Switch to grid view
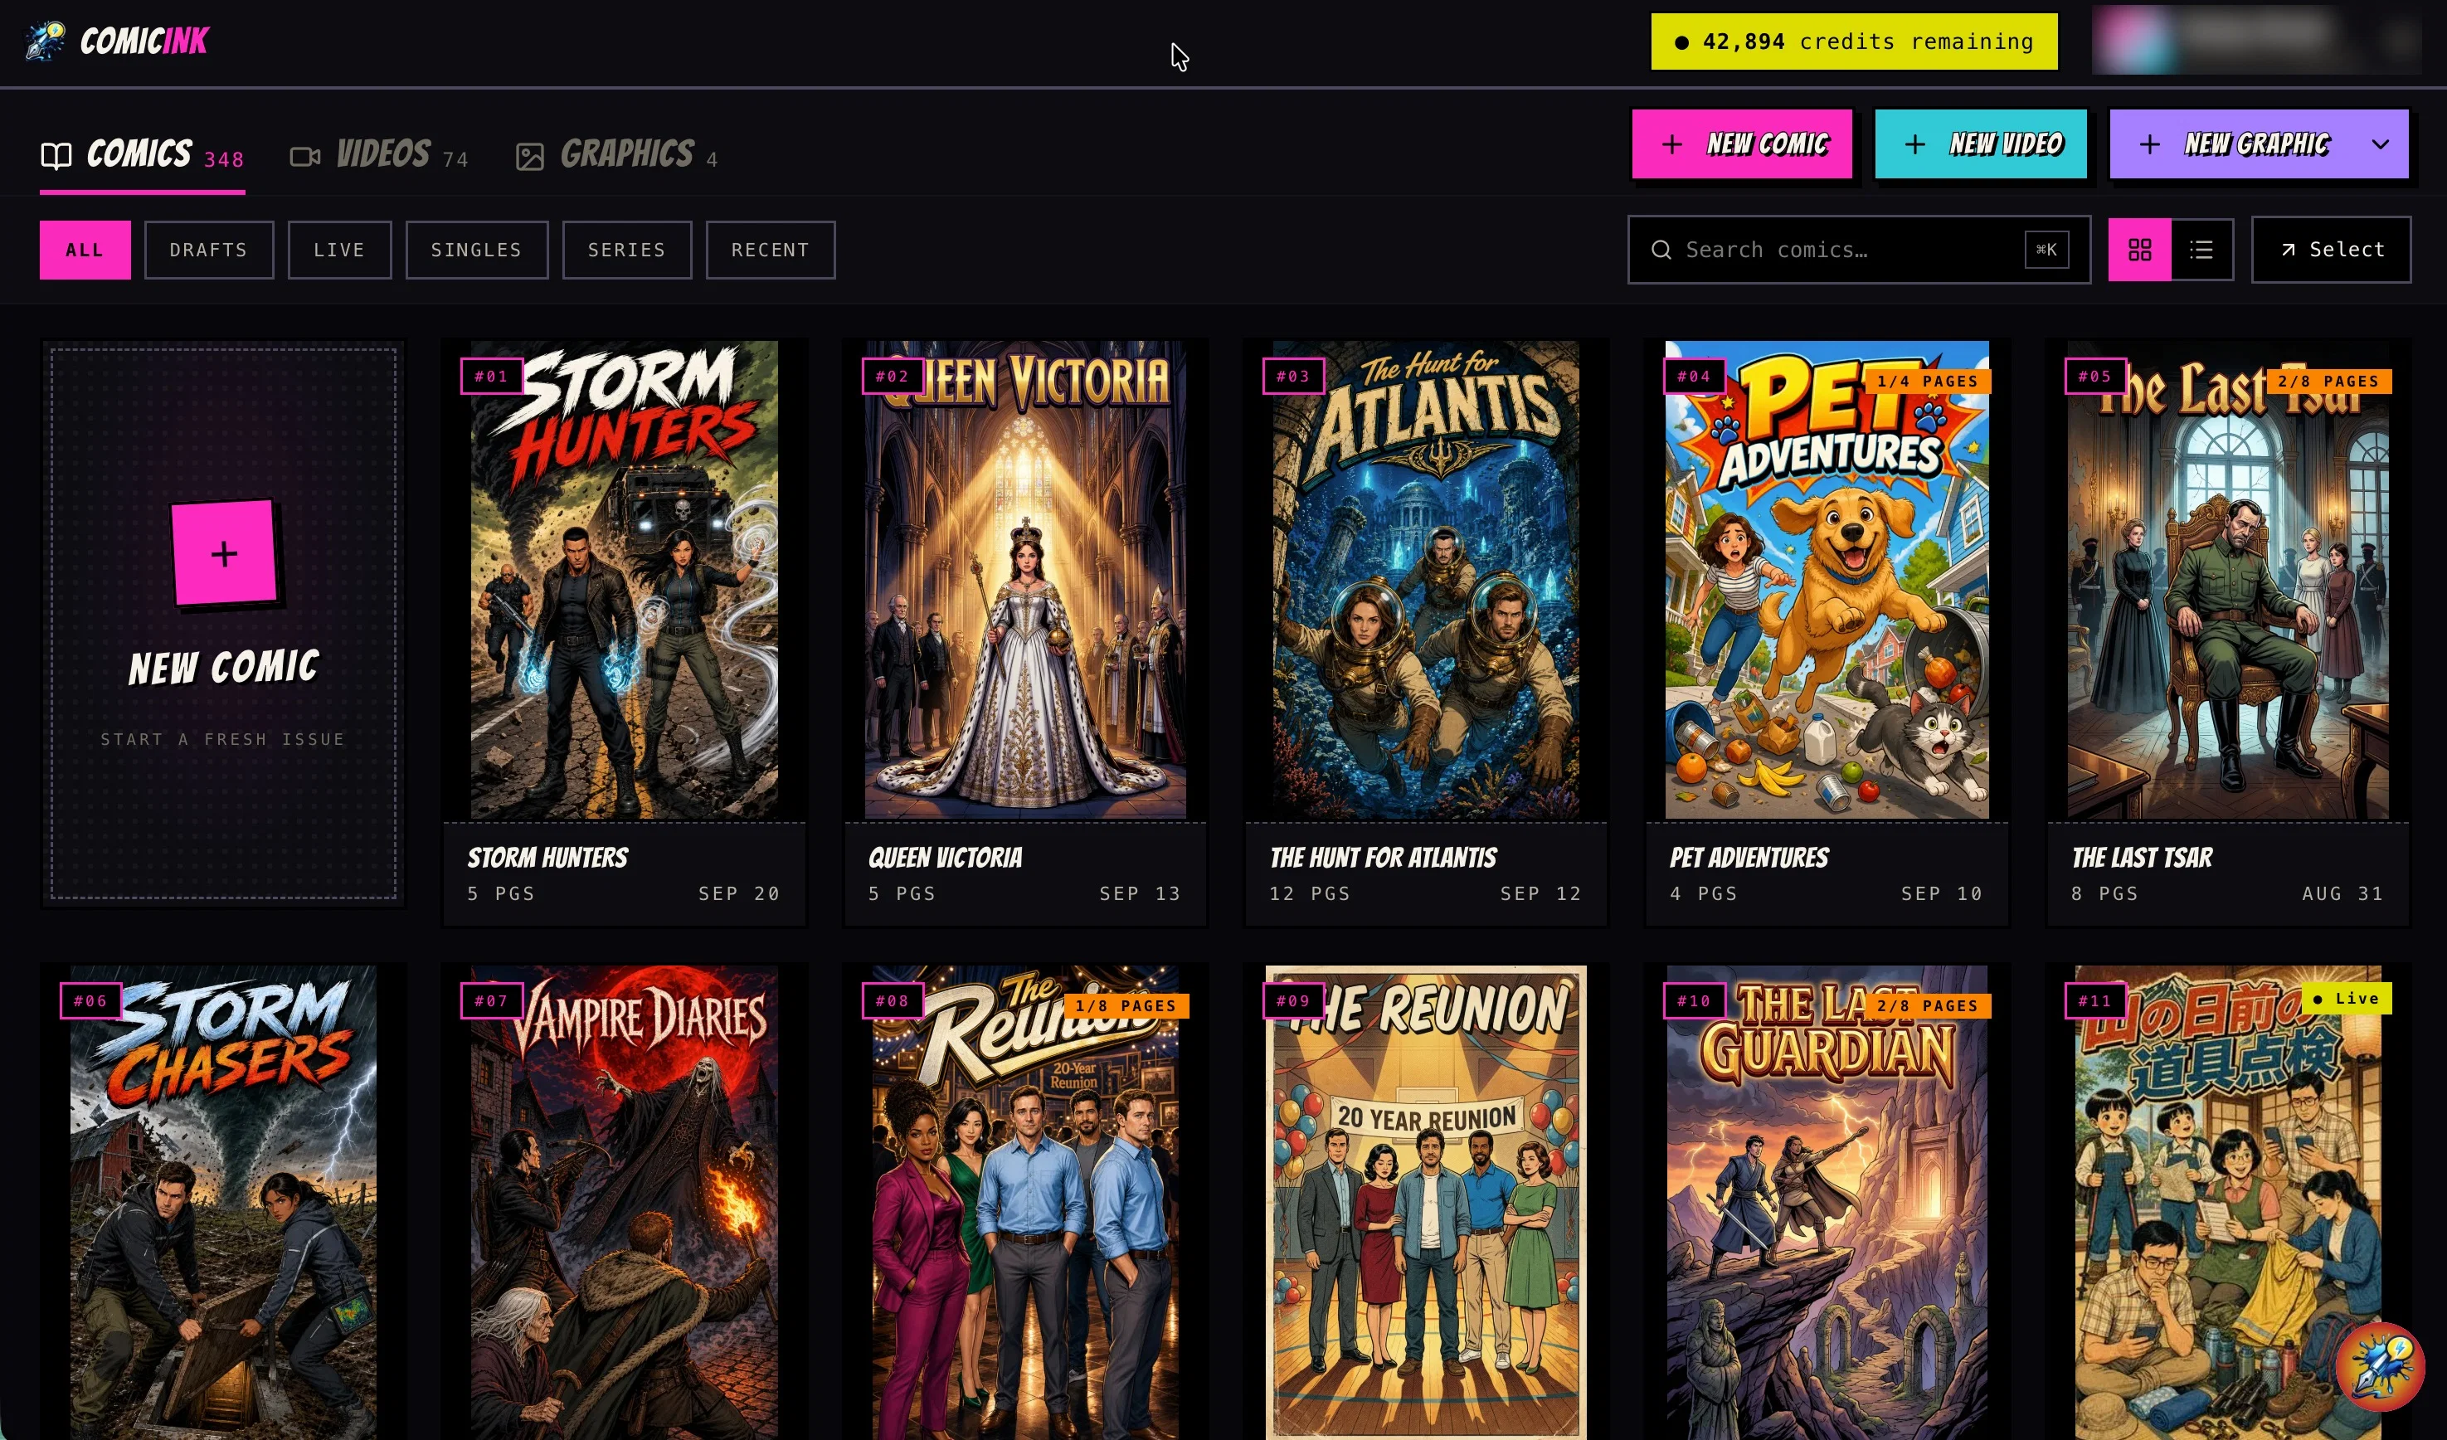2447x1440 pixels. [x=2139, y=250]
